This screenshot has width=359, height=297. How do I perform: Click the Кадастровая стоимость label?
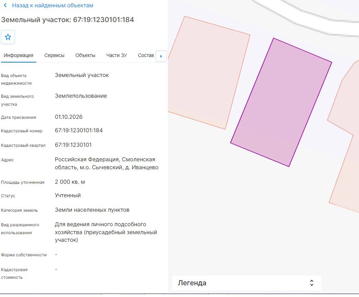pos(14,274)
